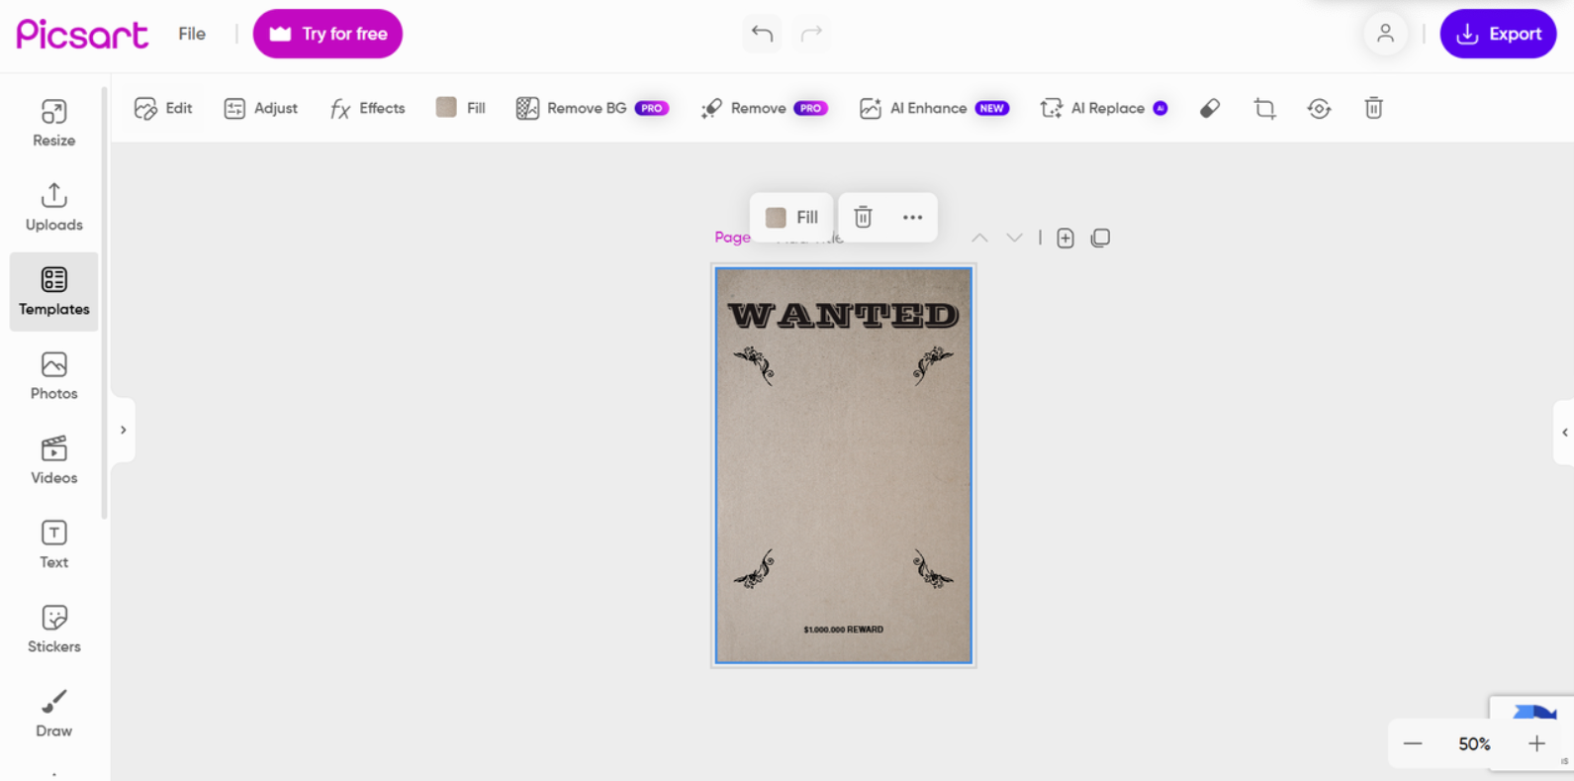Select the eraser tool icon
The image size is (1574, 781).
pos(1210,108)
